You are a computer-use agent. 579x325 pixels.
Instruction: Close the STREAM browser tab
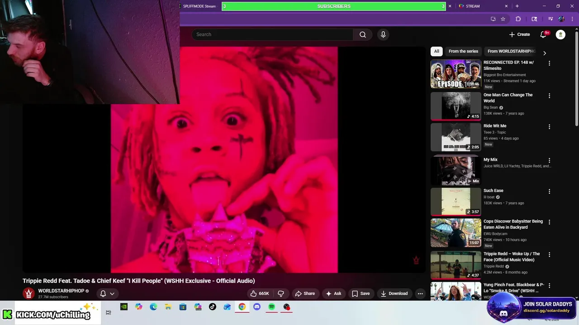point(506,6)
